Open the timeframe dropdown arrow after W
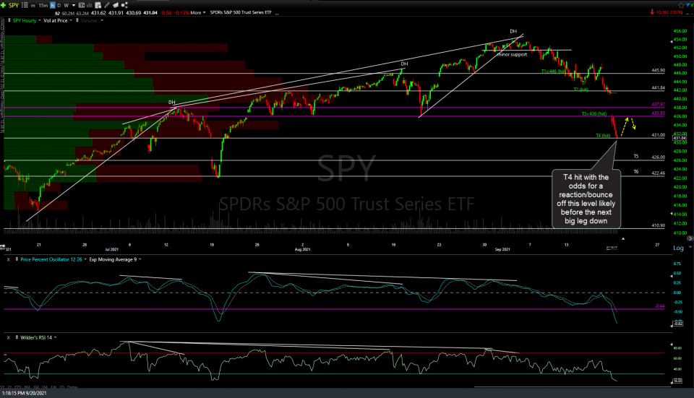The image size is (694, 398). point(74,5)
